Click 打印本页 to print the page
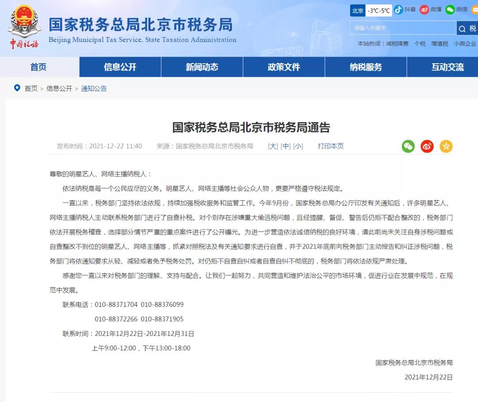 point(330,146)
